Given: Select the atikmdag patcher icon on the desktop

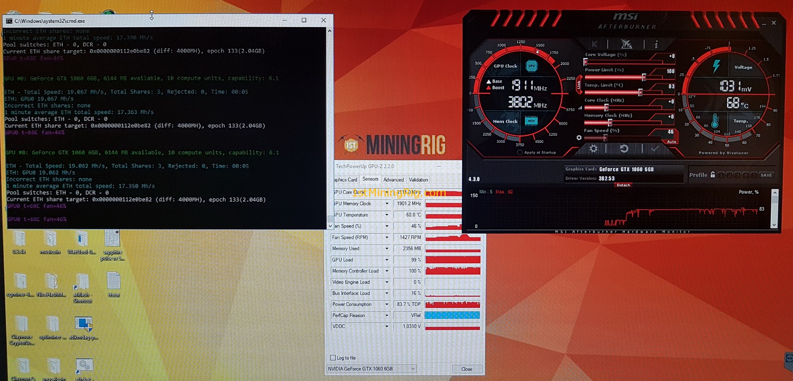Looking at the screenshot, I should pyautogui.click(x=84, y=328).
